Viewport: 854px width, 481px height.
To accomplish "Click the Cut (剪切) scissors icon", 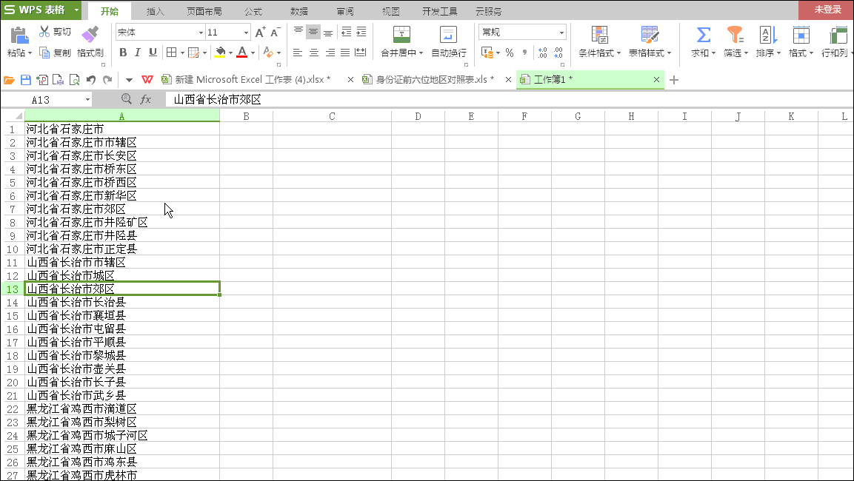I will click(44, 32).
